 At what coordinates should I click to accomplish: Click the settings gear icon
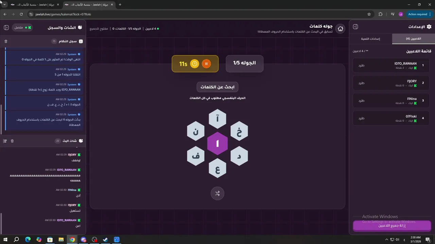pyautogui.click(x=429, y=27)
